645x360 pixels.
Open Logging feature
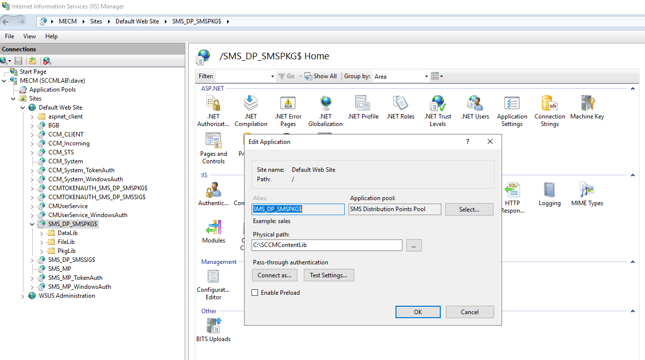click(x=549, y=194)
